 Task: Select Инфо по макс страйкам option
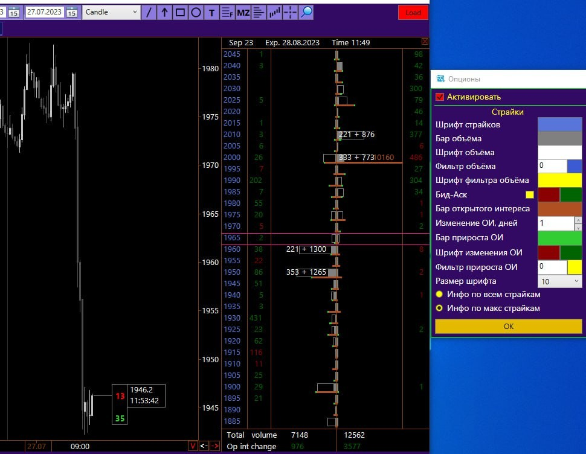point(439,308)
